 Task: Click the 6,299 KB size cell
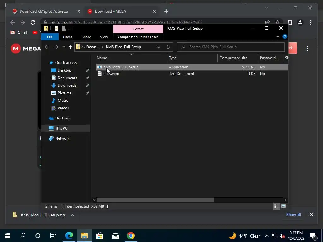pyautogui.click(x=249, y=67)
